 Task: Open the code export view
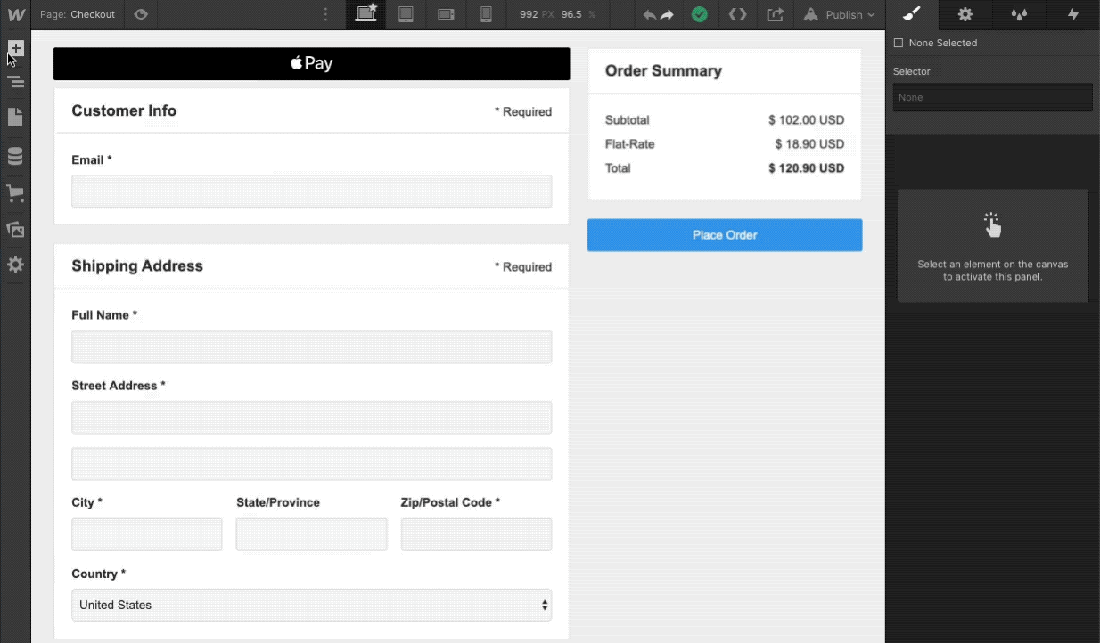(x=737, y=14)
